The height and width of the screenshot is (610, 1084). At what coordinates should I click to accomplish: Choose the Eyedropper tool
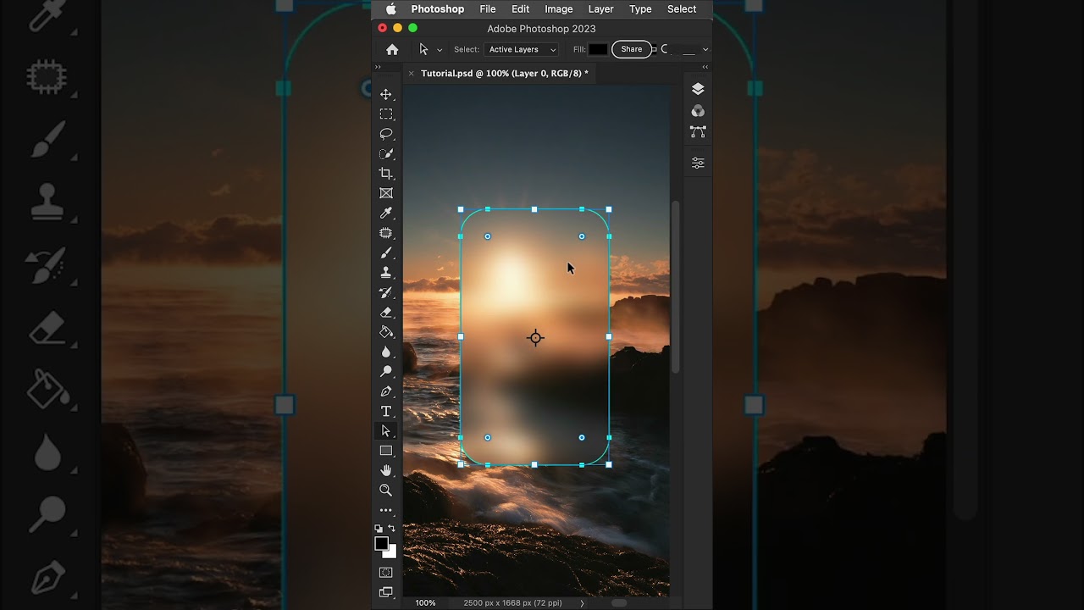386,213
